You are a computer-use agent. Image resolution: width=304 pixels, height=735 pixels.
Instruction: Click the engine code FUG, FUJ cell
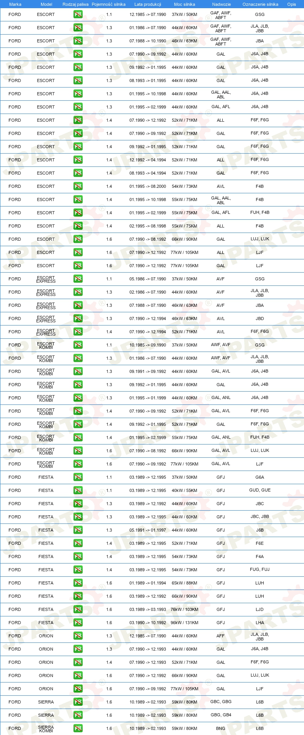pyautogui.click(x=260, y=570)
